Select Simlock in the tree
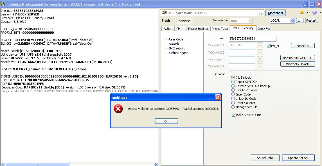322x166 pixels. tap(174, 44)
